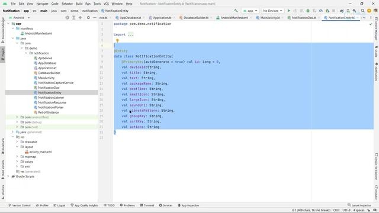This screenshot has height=213, width=379.
Task: Click the Sync Project with Gradle icon
Action: pos(342,11)
